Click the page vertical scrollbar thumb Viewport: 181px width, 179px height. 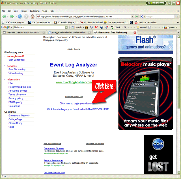[x=178, y=87]
